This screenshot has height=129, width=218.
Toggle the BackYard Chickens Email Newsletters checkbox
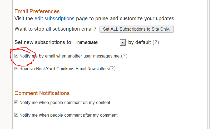tap(16, 69)
